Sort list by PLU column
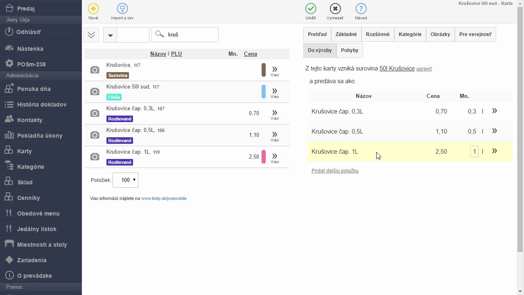This screenshot has width=524, height=295. click(x=176, y=54)
